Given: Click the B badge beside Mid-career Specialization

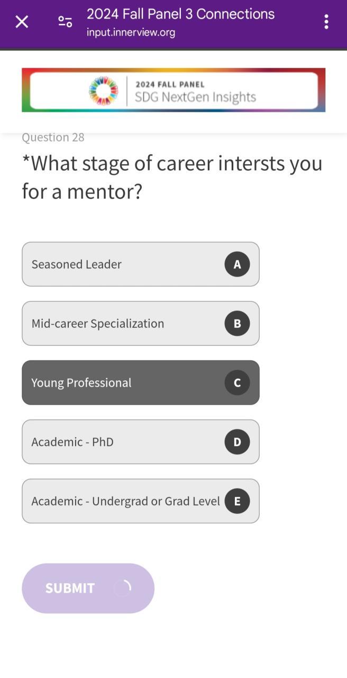Looking at the screenshot, I should tap(237, 324).
